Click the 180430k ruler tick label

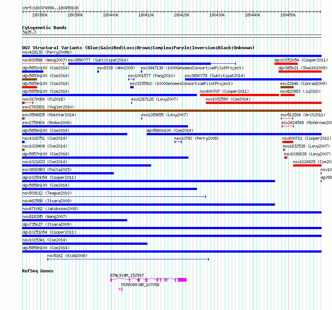pos(217,15)
